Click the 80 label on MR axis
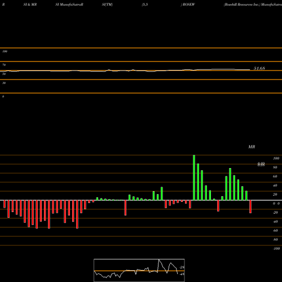282x282 pixels. tap(275, 168)
